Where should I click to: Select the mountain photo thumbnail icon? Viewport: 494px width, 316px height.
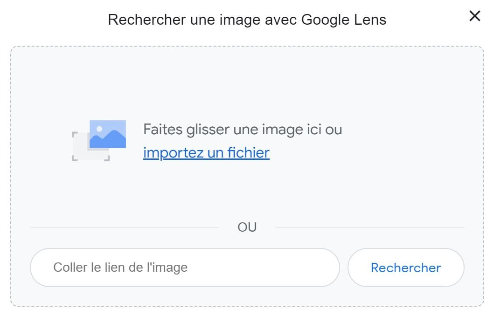(109, 135)
